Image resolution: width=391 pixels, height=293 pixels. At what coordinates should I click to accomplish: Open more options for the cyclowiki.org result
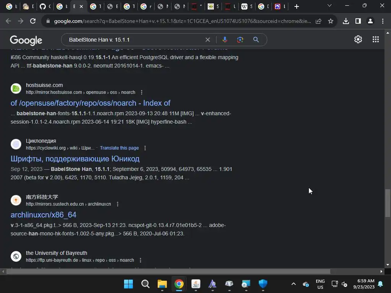click(x=145, y=148)
